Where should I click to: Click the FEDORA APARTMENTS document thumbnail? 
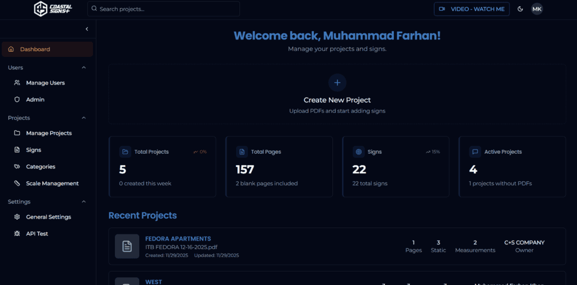pyautogui.click(x=127, y=246)
